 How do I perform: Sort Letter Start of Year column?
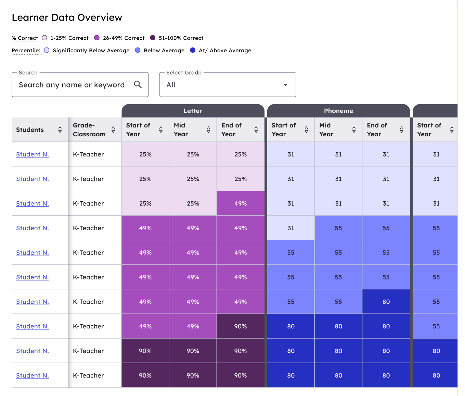point(161,130)
